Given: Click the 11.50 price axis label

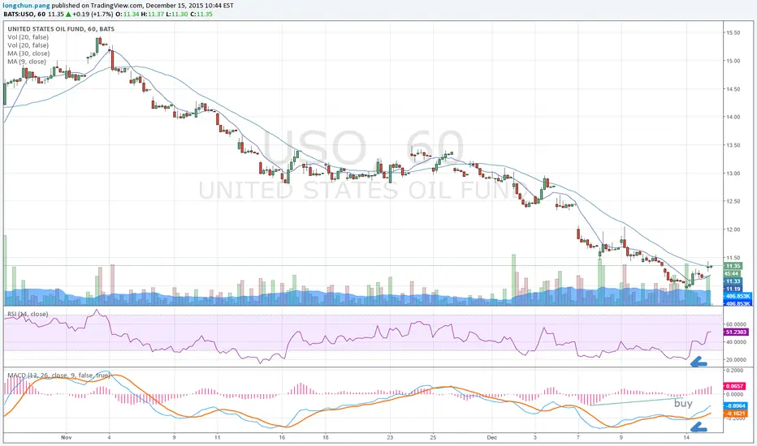Looking at the screenshot, I should coord(733,258).
